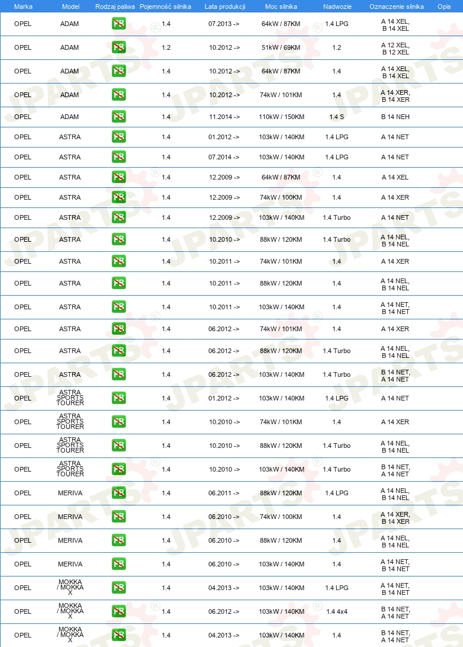Screen dimensions: 463x647
Task: Click fuel icon in MERIVA 06.2011 LPG row
Action: pyautogui.click(x=119, y=493)
